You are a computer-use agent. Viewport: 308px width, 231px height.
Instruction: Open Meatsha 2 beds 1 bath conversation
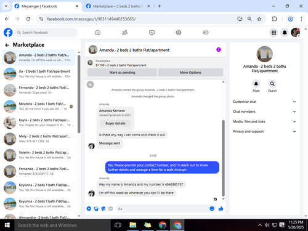[x=38, y=107]
